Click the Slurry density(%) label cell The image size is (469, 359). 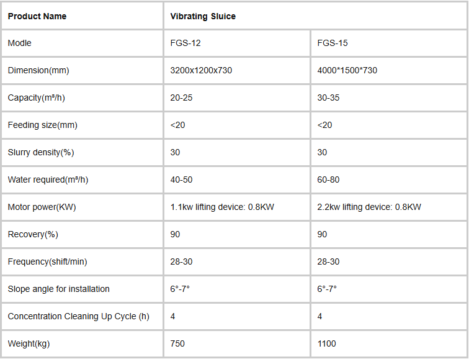point(41,153)
